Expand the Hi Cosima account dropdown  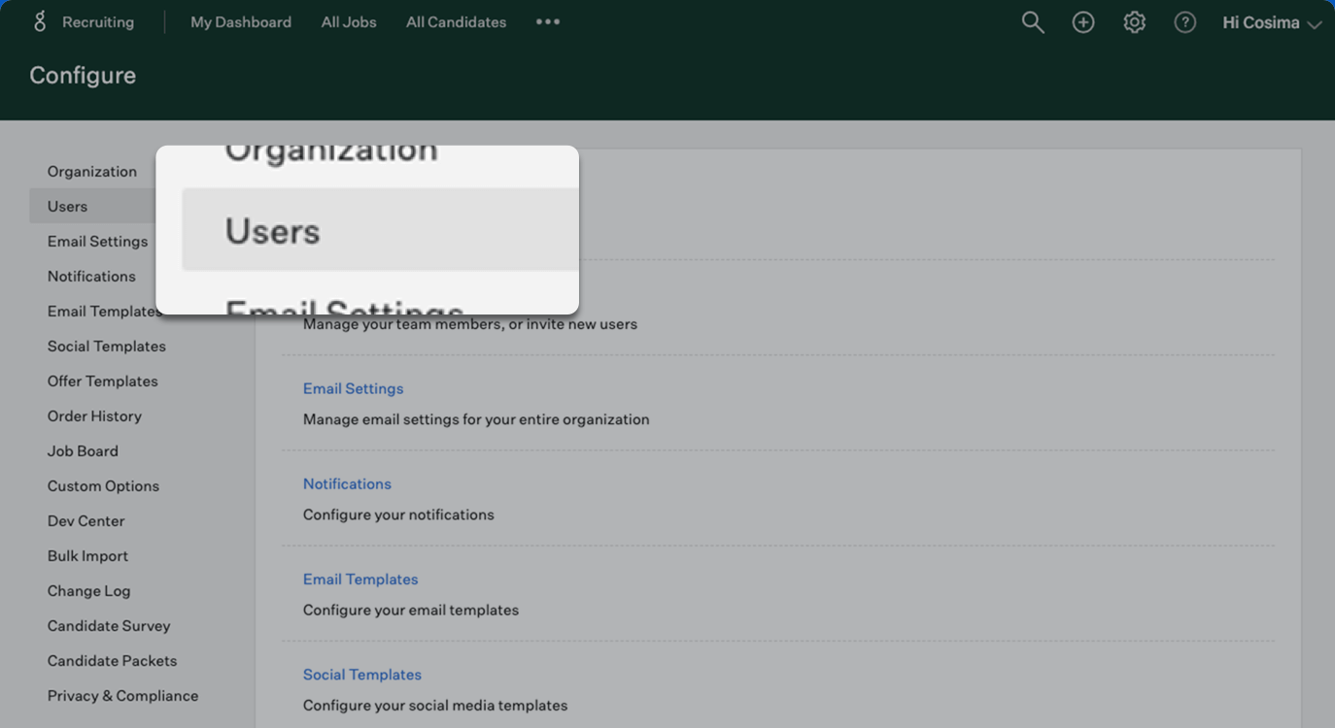[x=1272, y=22]
